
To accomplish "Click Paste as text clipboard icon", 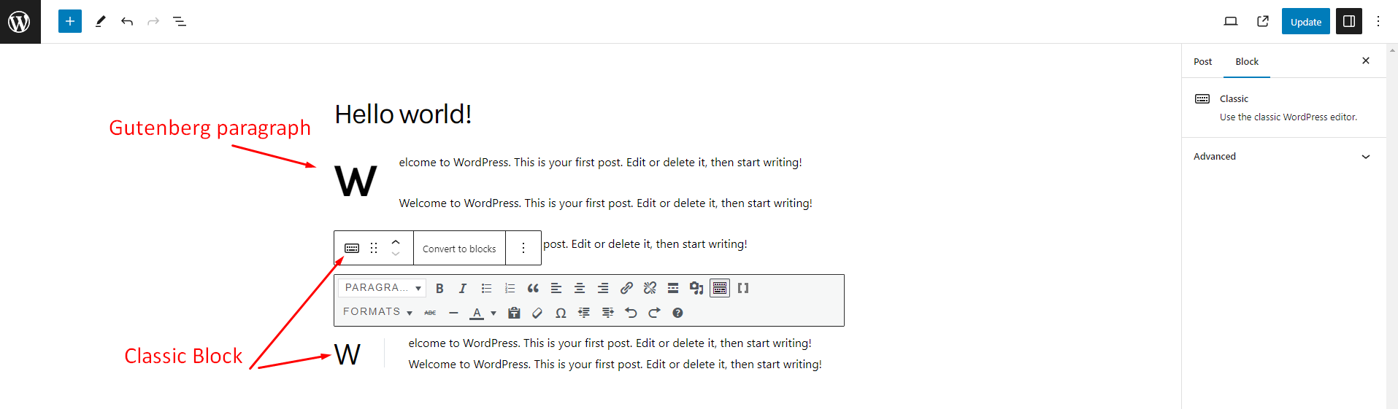I will click(x=514, y=313).
